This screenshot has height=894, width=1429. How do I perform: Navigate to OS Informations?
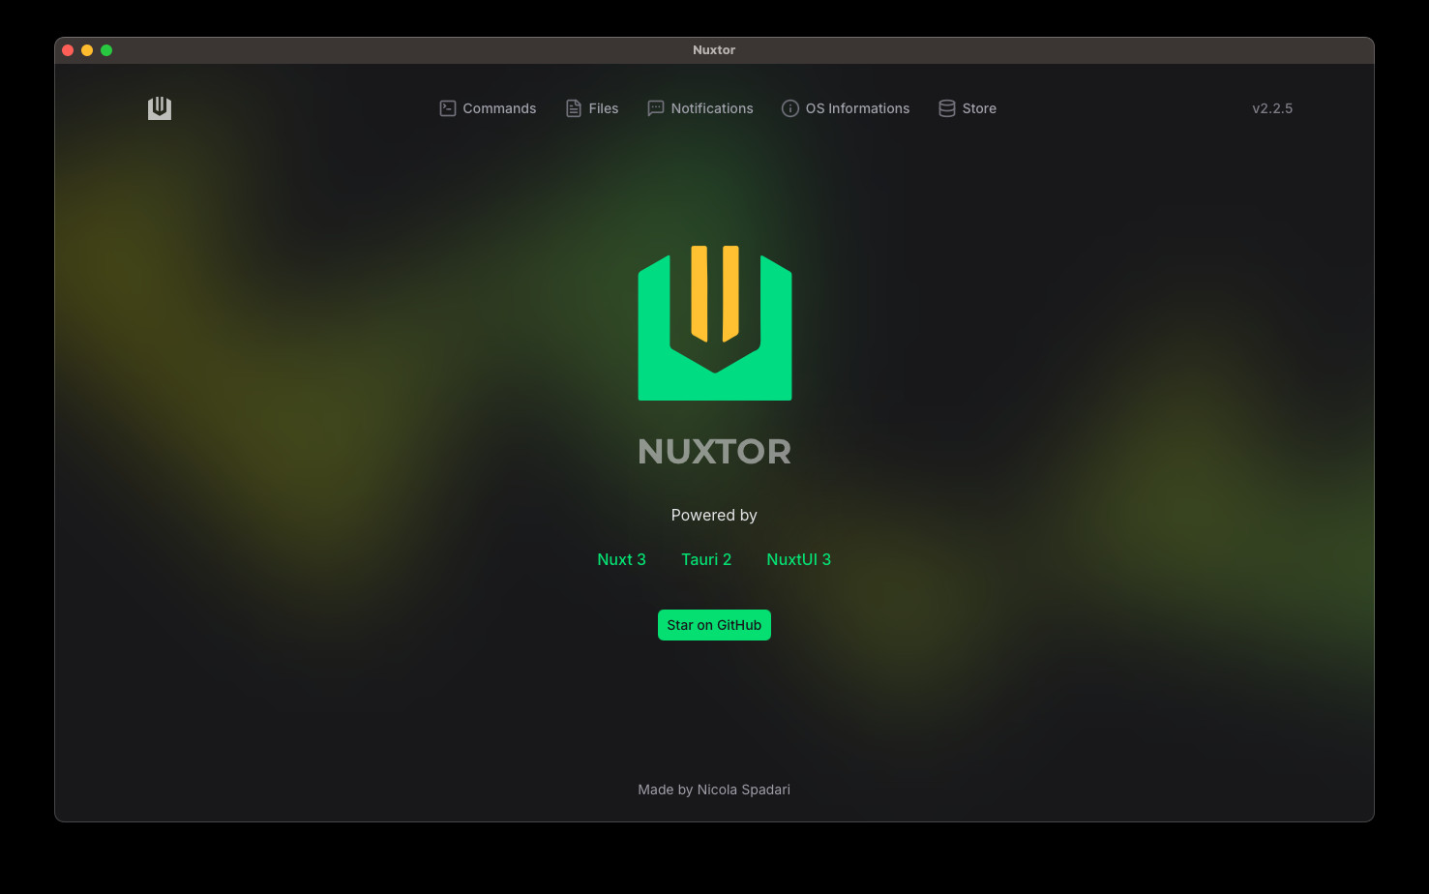pos(846,108)
